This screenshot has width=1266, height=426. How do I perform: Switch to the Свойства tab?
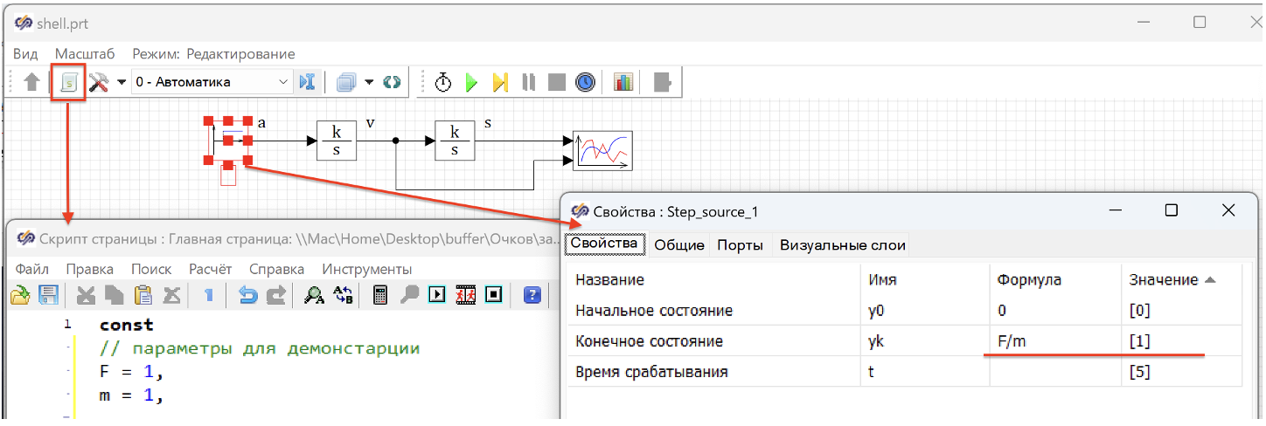click(x=604, y=244)
